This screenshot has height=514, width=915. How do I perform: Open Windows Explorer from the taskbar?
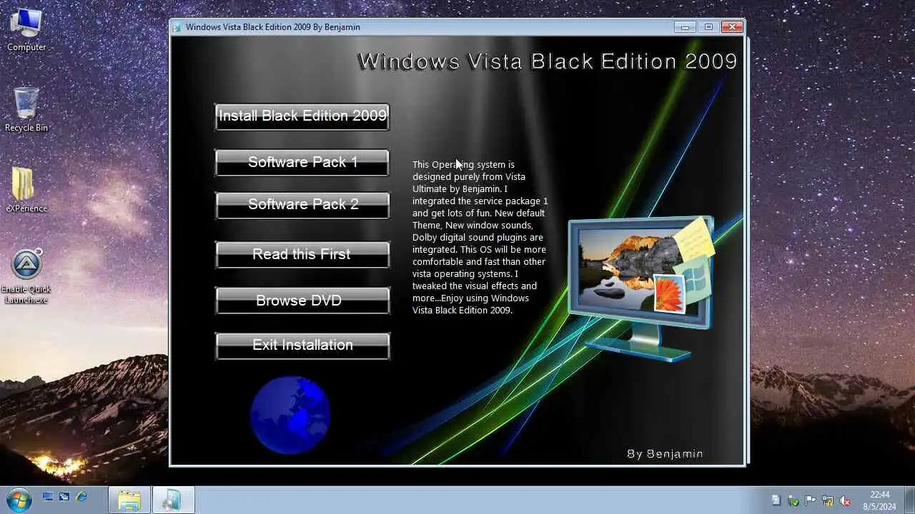129,500
